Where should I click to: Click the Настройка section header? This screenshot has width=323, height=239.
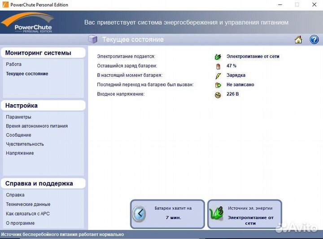click(43, 106)
